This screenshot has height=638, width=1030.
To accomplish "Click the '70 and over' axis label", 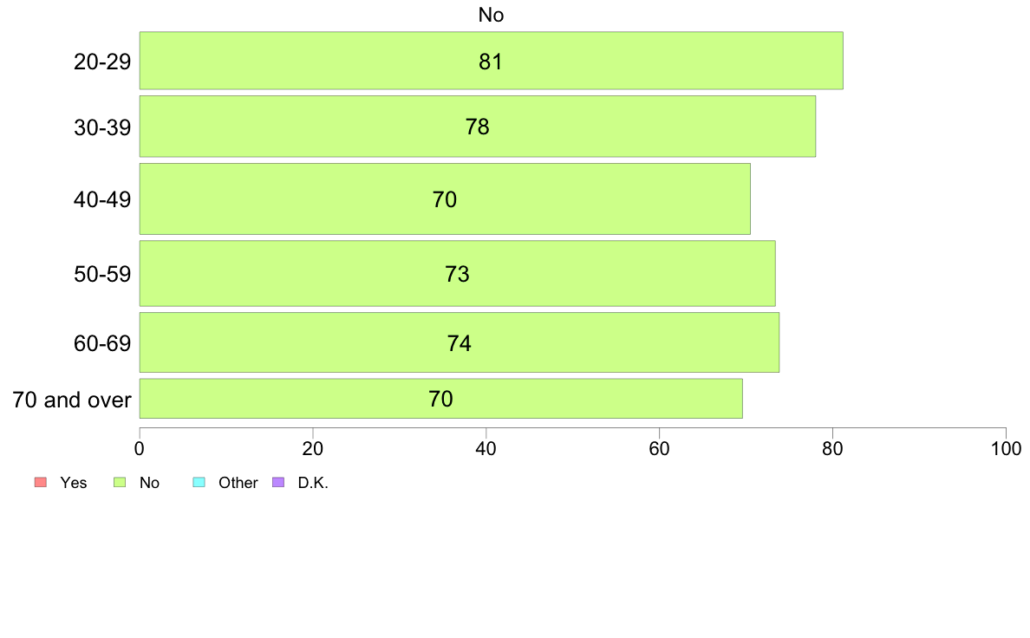I will click(72, 400).
